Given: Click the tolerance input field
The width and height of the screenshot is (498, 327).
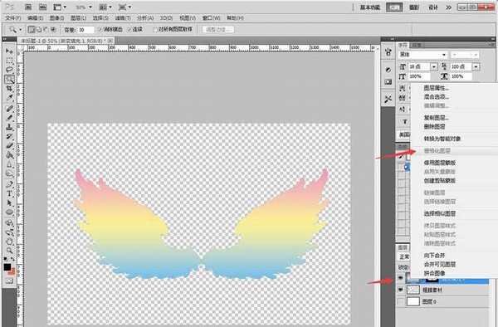Looking at the screenshot, I should tap(85, 30).
